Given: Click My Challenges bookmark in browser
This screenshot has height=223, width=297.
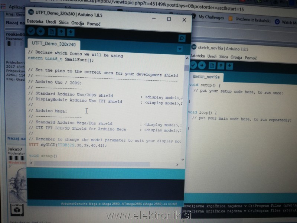Looking at the screenshot, I should [x=211, y=17].
